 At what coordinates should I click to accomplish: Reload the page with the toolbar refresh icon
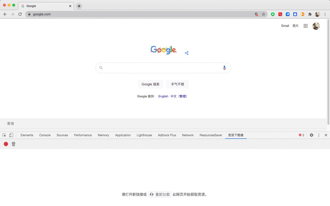pos(20,14)
